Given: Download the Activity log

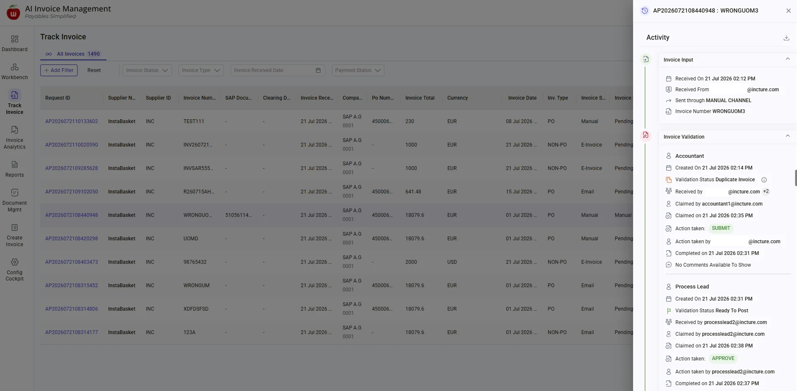Looking at the screenshot, I should click(787, 38).
